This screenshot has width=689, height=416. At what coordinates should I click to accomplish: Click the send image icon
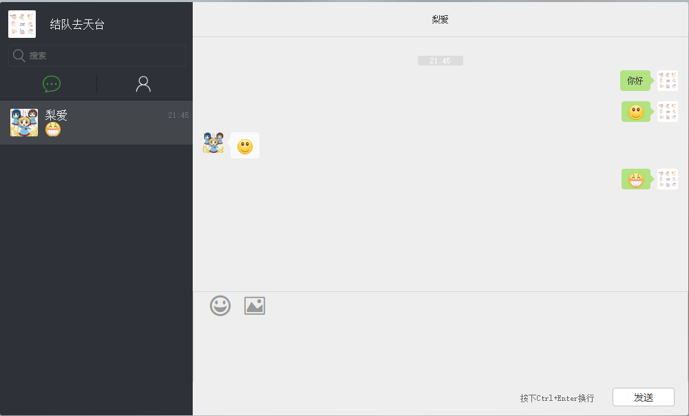tap(255, 306)
